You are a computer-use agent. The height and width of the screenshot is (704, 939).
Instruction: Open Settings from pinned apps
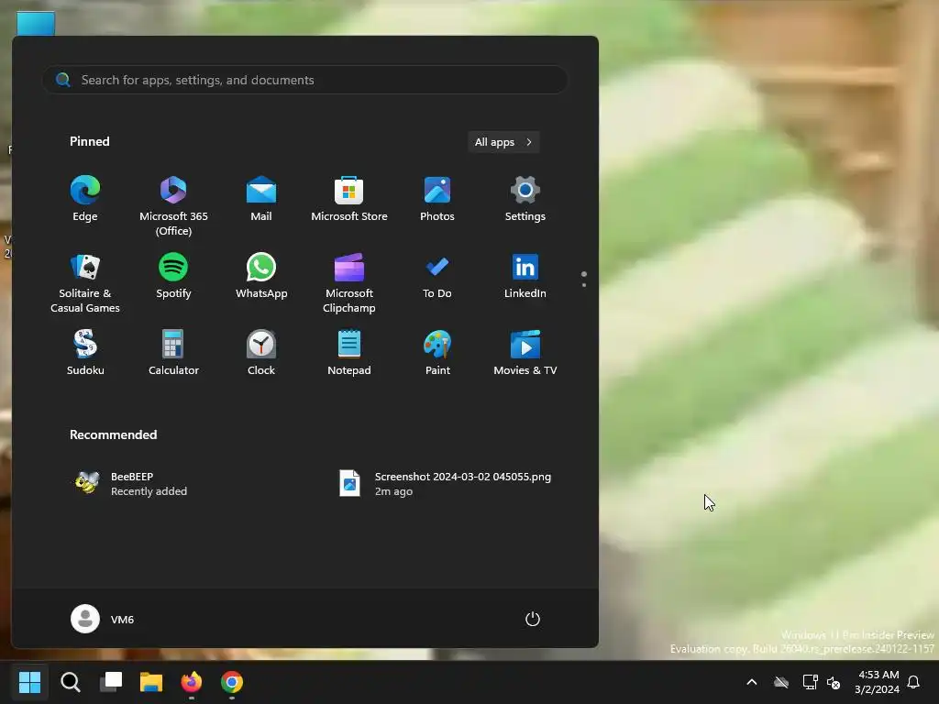click(525, 200)
